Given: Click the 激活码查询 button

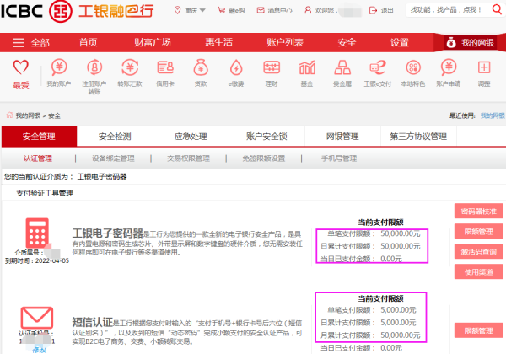Looking at the screenshot, I should pos(478,252).
